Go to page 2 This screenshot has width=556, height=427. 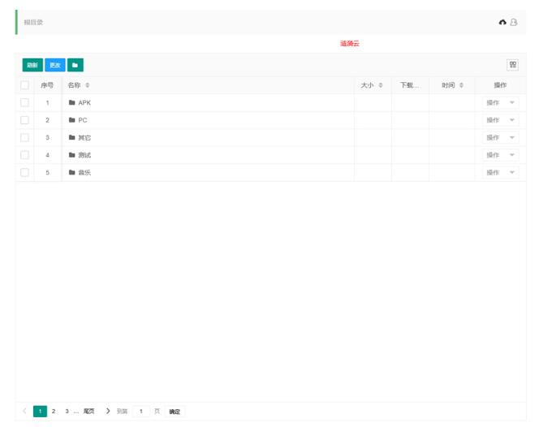[54, 412]
